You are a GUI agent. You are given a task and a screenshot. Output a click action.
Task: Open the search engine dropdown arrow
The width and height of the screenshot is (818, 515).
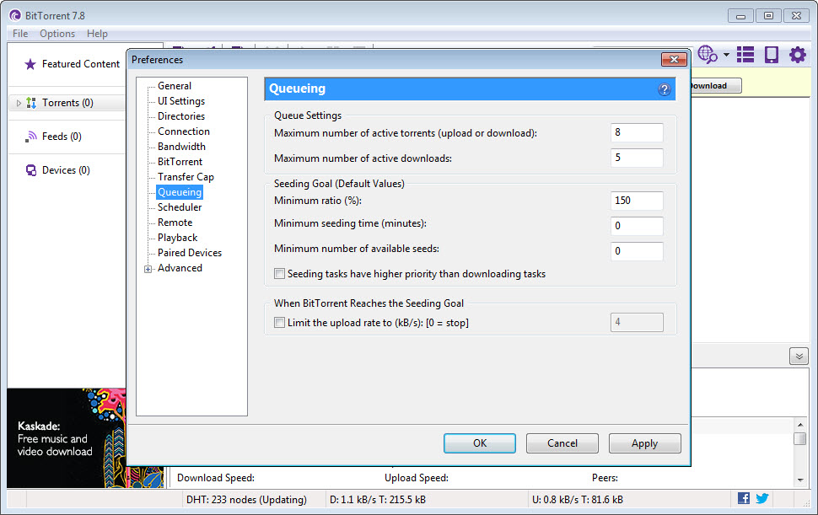726,54
